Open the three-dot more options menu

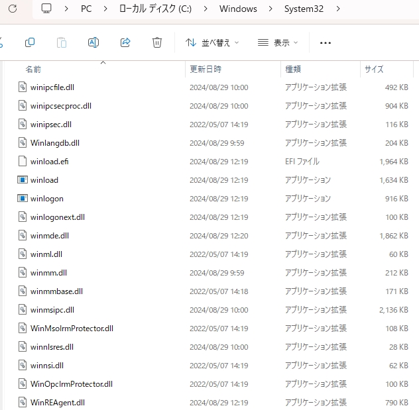[326, 42]
